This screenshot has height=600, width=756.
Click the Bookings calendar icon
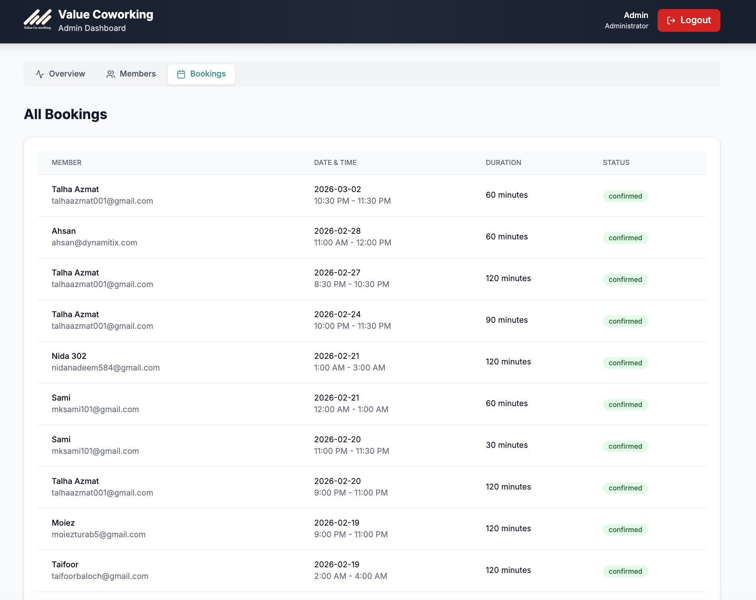(181, 74)
